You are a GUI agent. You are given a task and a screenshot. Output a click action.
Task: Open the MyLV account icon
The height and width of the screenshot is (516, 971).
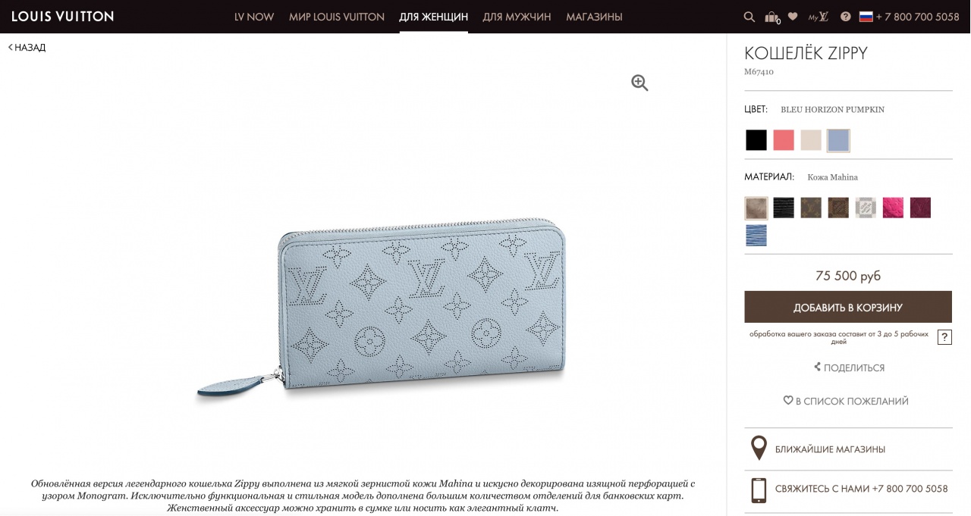coord(819,17)
